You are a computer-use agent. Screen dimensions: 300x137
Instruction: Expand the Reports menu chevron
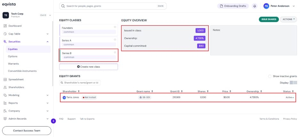[48, 103]
